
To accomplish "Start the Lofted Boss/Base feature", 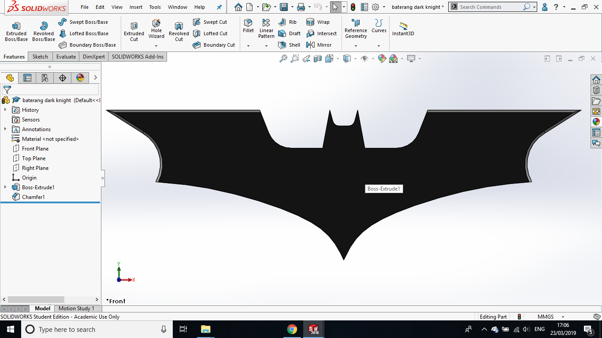I will 83,33.
